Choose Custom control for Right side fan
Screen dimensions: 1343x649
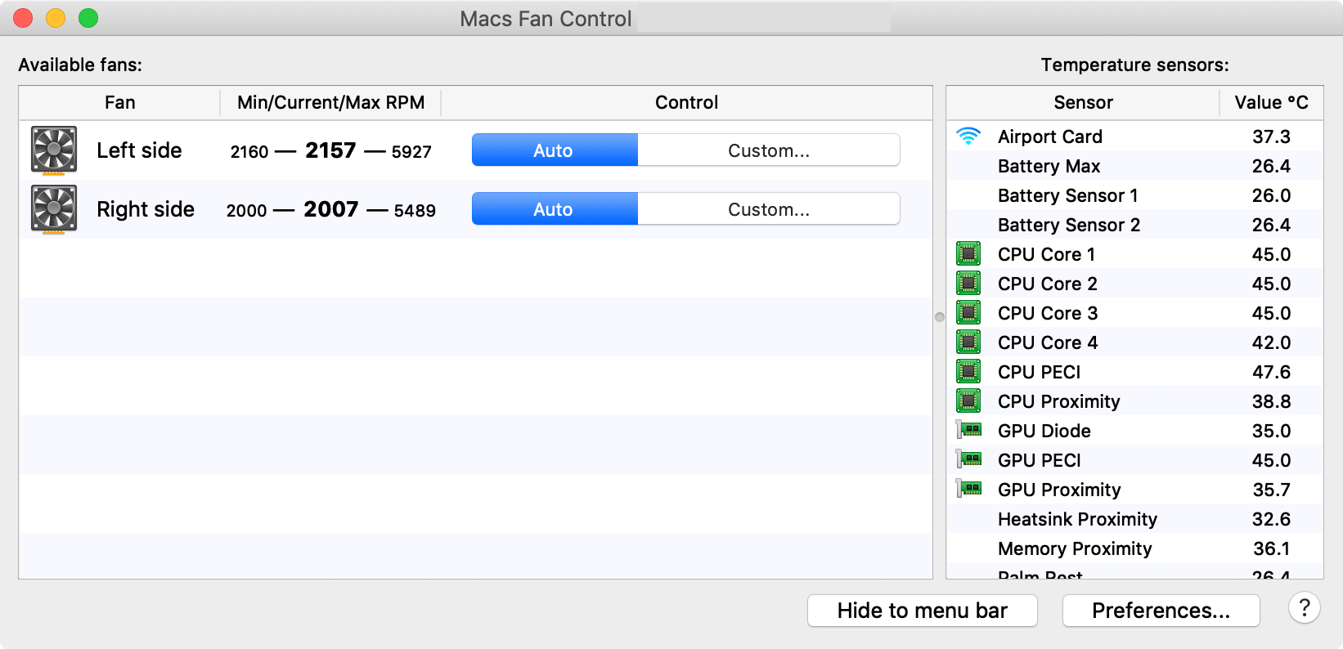(769, 209)
